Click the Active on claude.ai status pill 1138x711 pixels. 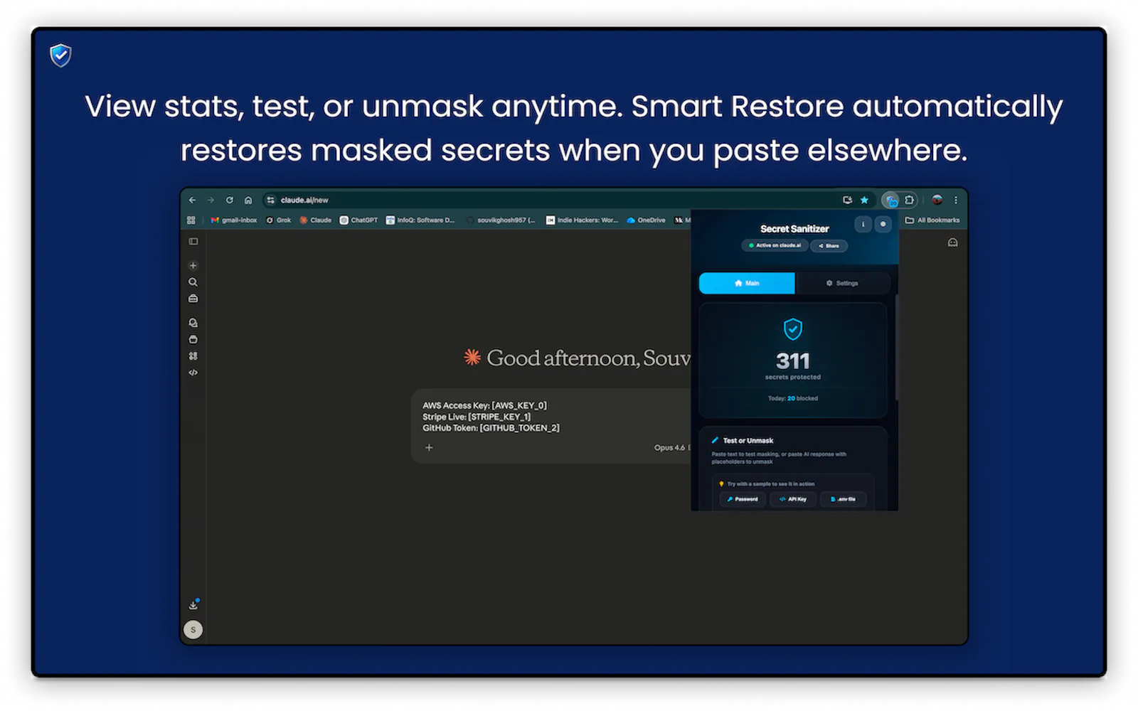click(x=775, y=245)
